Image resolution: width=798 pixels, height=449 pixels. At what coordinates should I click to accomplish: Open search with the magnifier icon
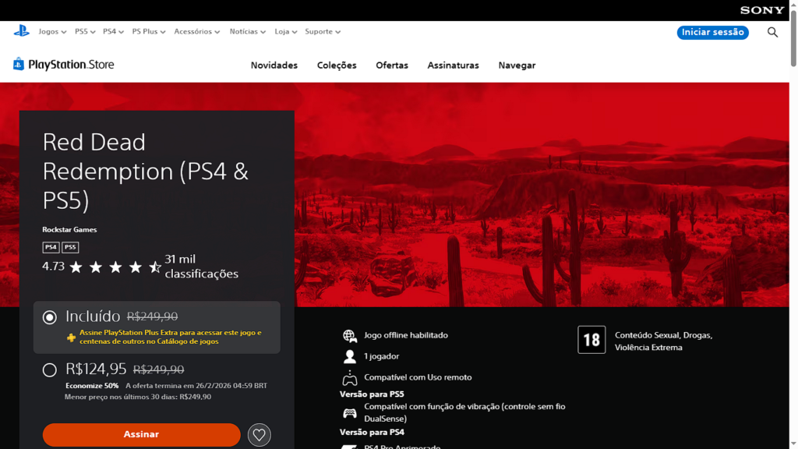coord(772,32)
